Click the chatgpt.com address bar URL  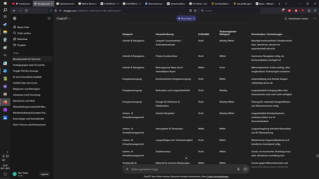coord(92,11)
